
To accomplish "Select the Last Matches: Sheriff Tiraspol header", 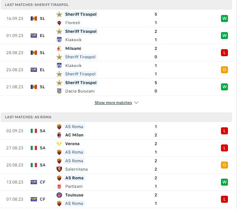I will [116, 5].
